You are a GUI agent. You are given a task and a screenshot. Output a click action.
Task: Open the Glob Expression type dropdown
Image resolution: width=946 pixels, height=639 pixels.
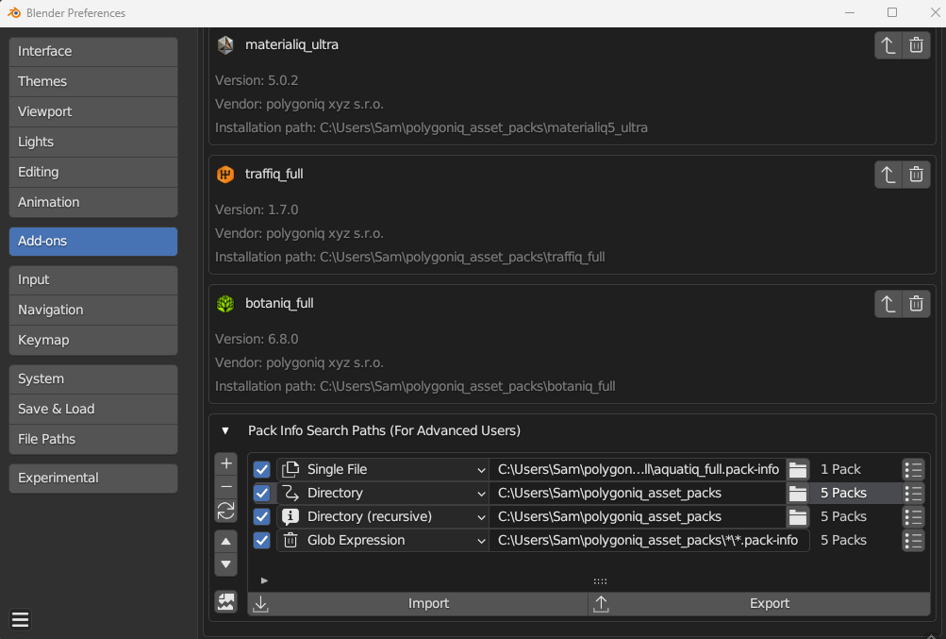tap(383, 541)
